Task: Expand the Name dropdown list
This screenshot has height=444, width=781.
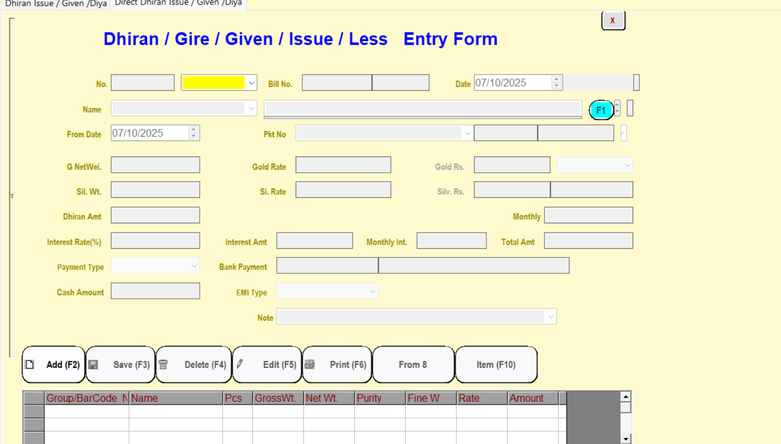Action: 251,109
